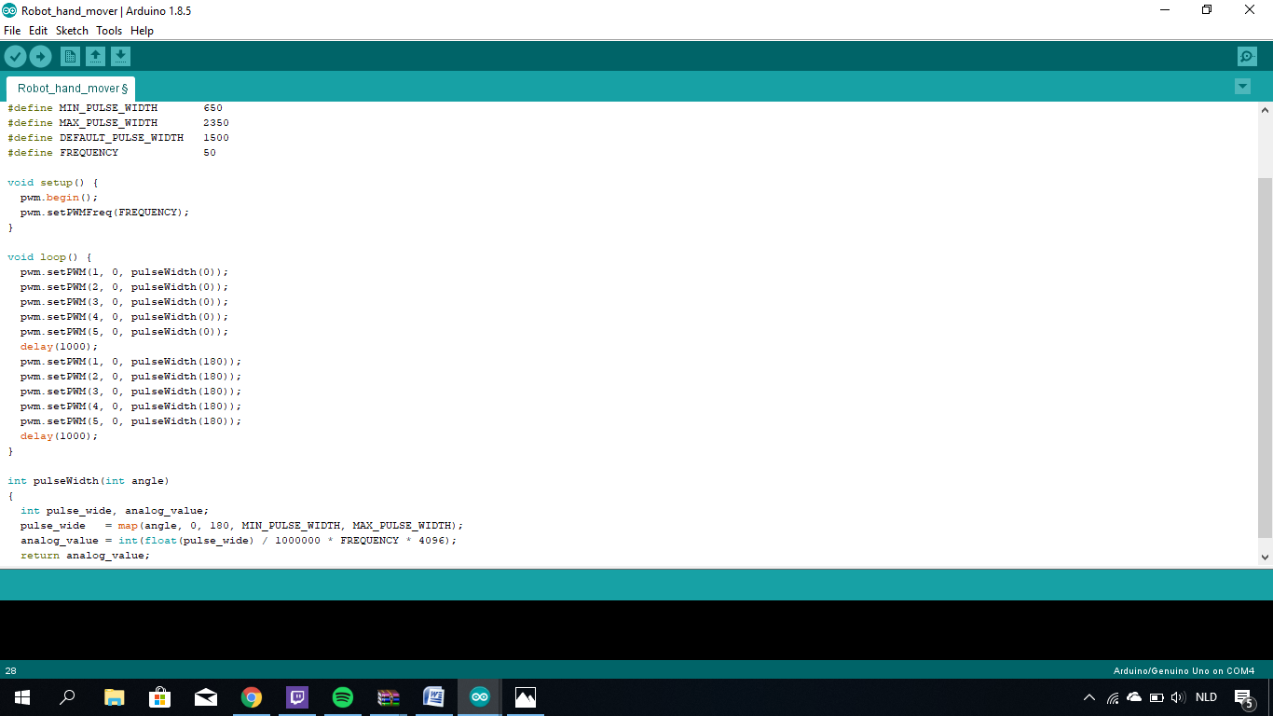Open the Tools menu
Viewport: 1273px width, 716px height.
point(109,31)
